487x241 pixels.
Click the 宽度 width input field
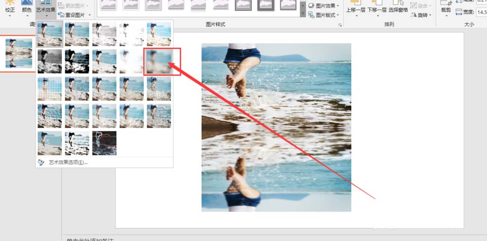[x=482, y=13]
